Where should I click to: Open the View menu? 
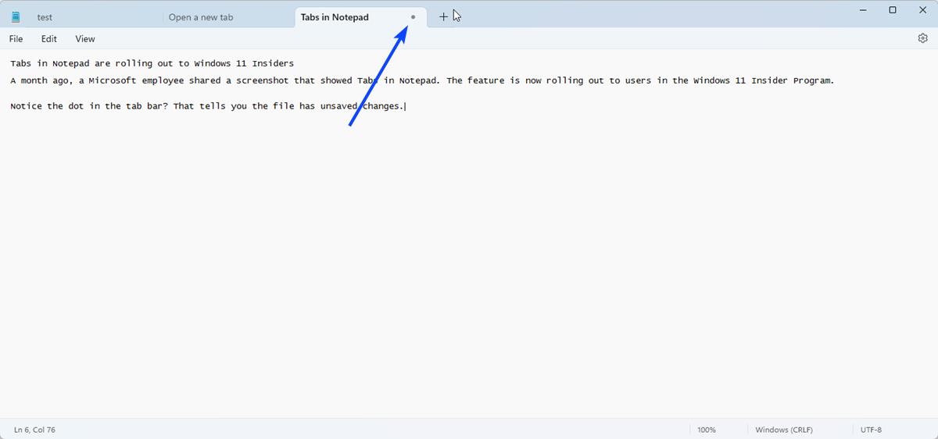85,38
